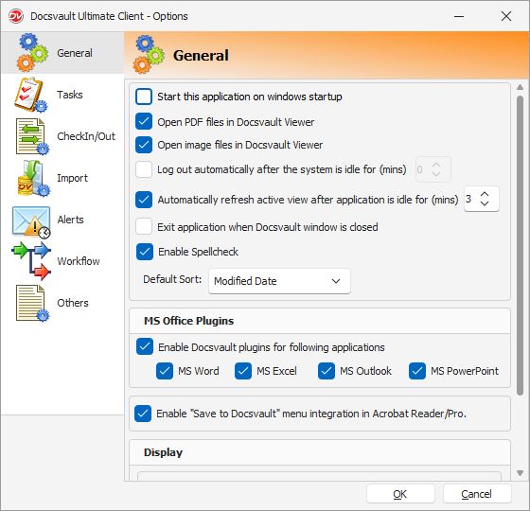Image resolution: width=530 pixels, height=511 pixels.
Task: Click the Alerts envelope warning icon
Action: point(31,222)
